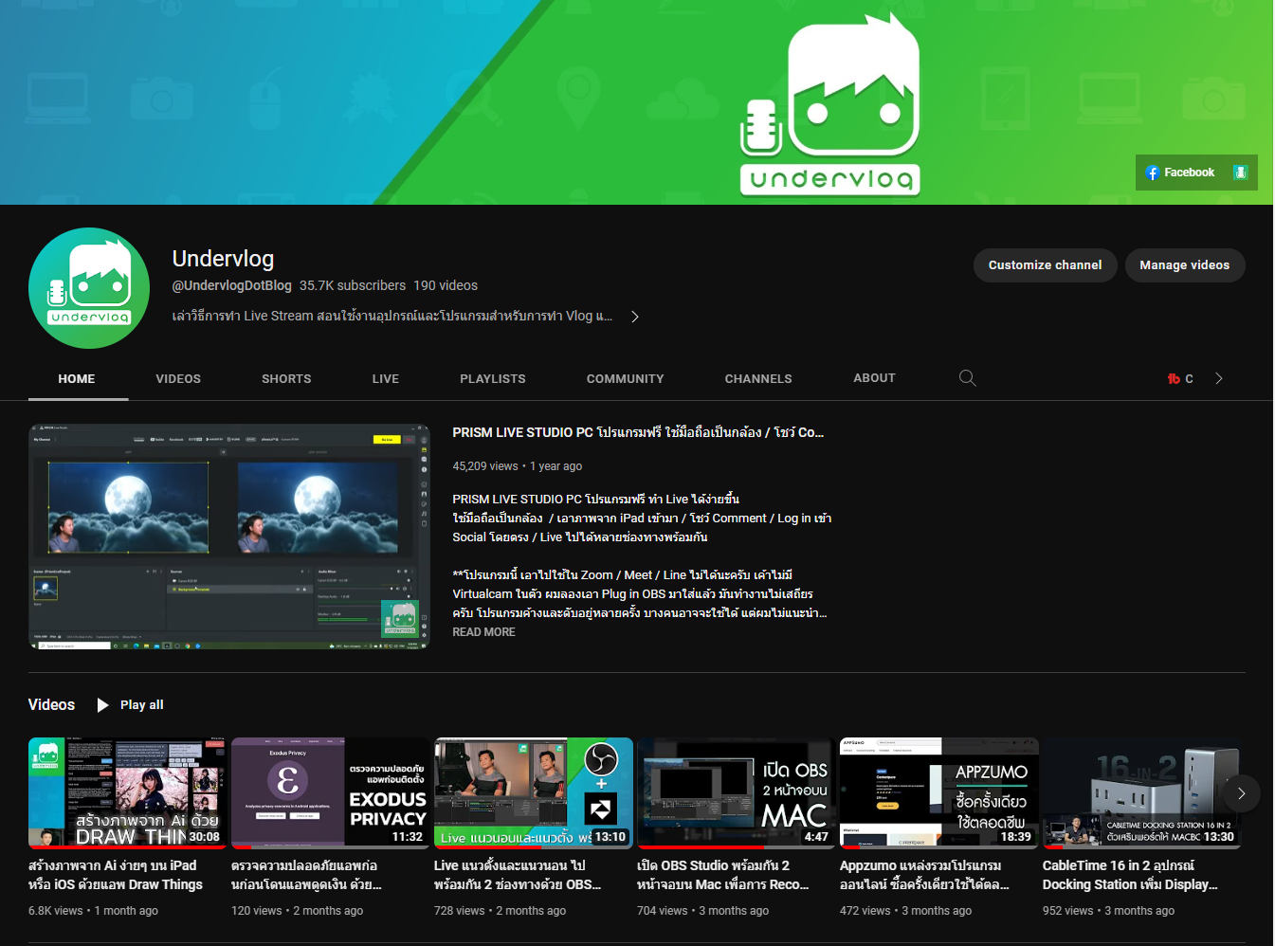
Task: Click the small C extension icon near TubeBuddy
Action: point(1189,378)
